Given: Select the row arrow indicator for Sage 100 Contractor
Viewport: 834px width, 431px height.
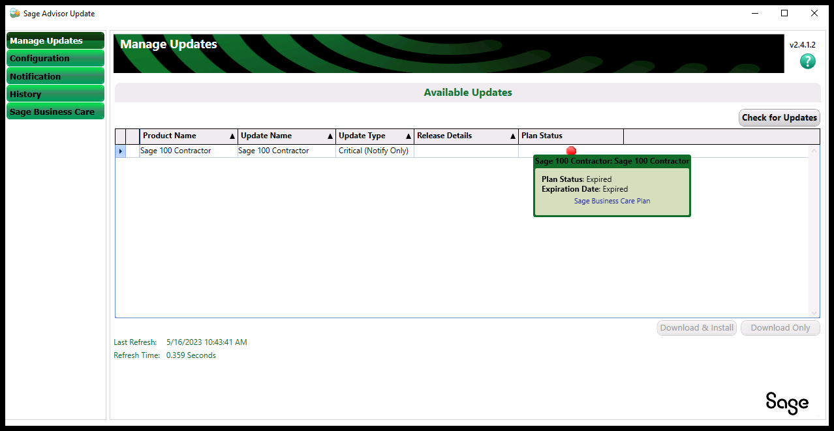Looking at the screenshot, I should coord(121,151).
